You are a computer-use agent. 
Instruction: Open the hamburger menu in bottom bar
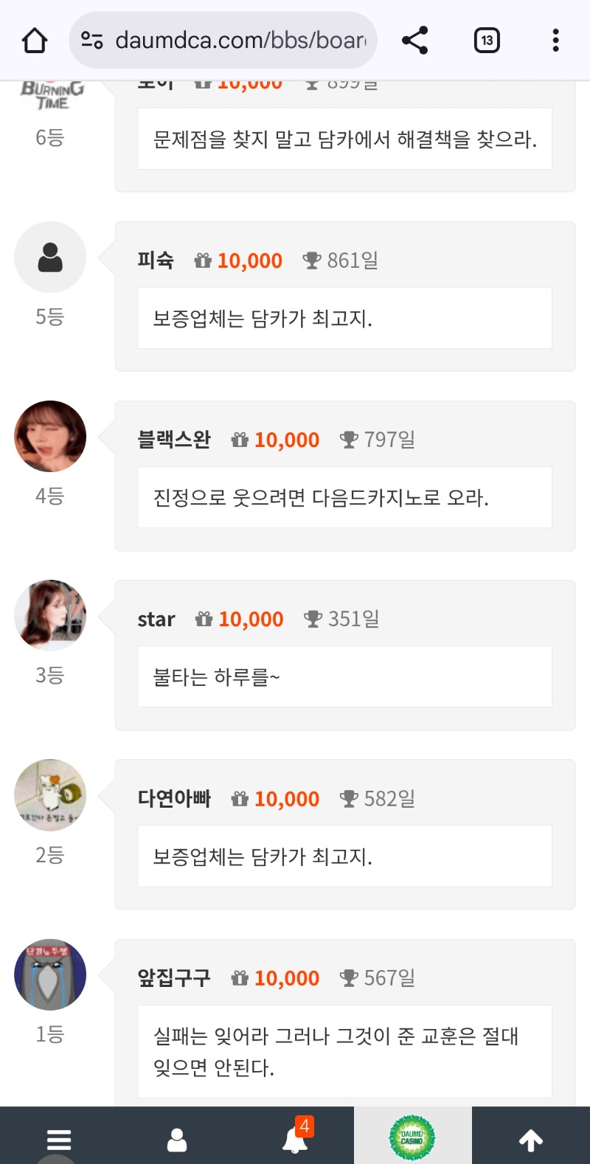[x=59, y=1140]
